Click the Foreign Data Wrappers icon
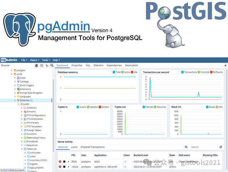 point(18,93)
